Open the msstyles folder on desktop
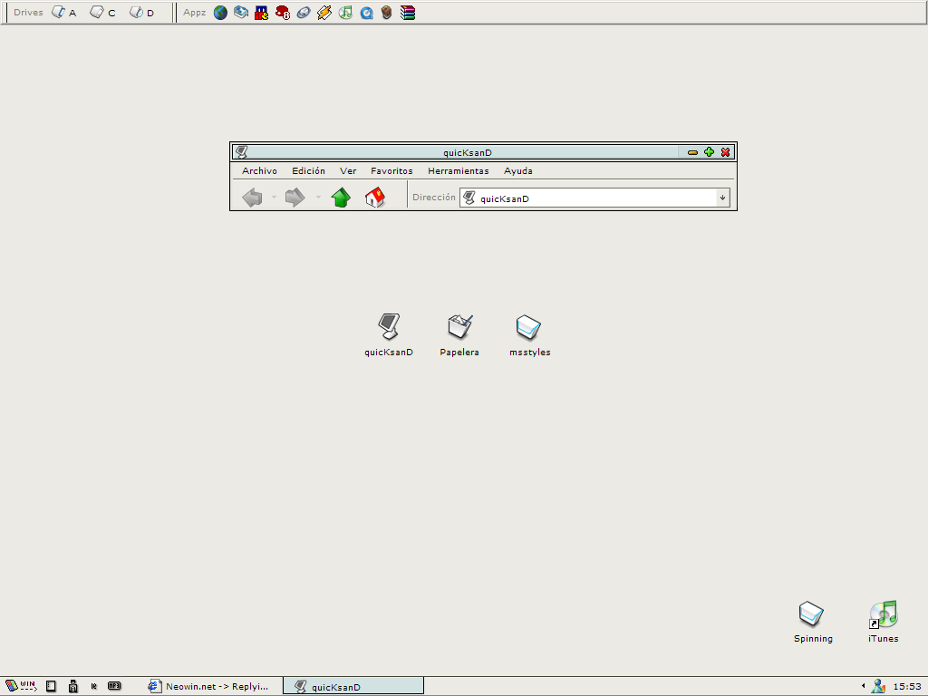 click(x=528, y=327)
